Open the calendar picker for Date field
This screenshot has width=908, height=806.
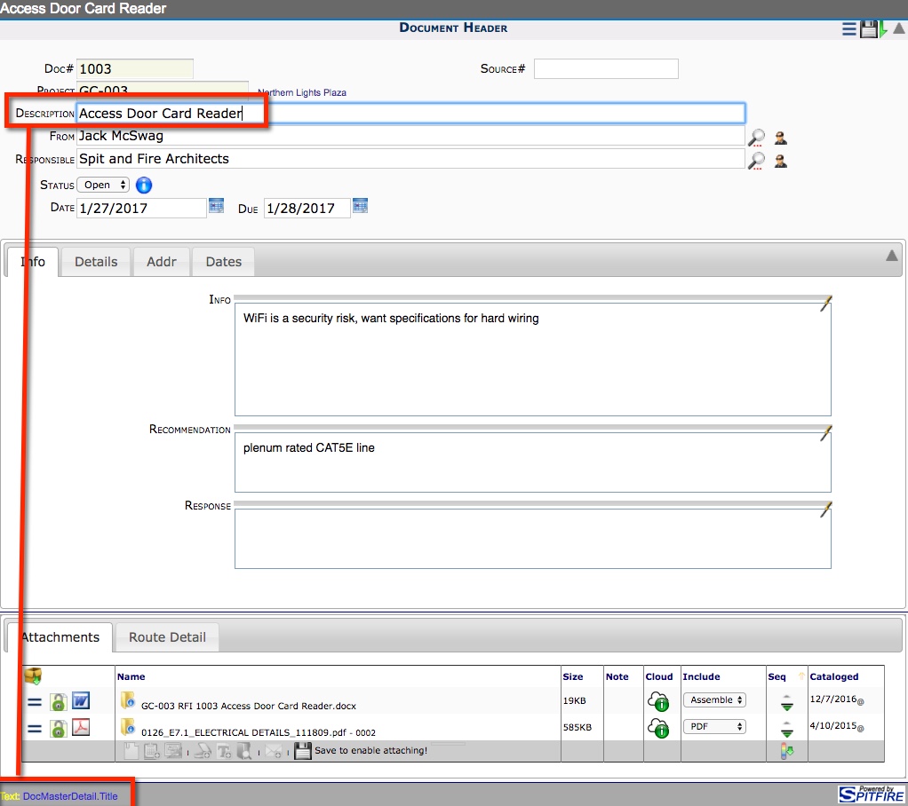click(x=216, y=205)
